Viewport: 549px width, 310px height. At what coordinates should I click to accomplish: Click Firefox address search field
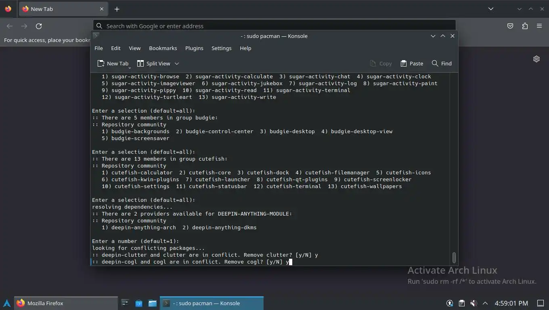[274, 26]
